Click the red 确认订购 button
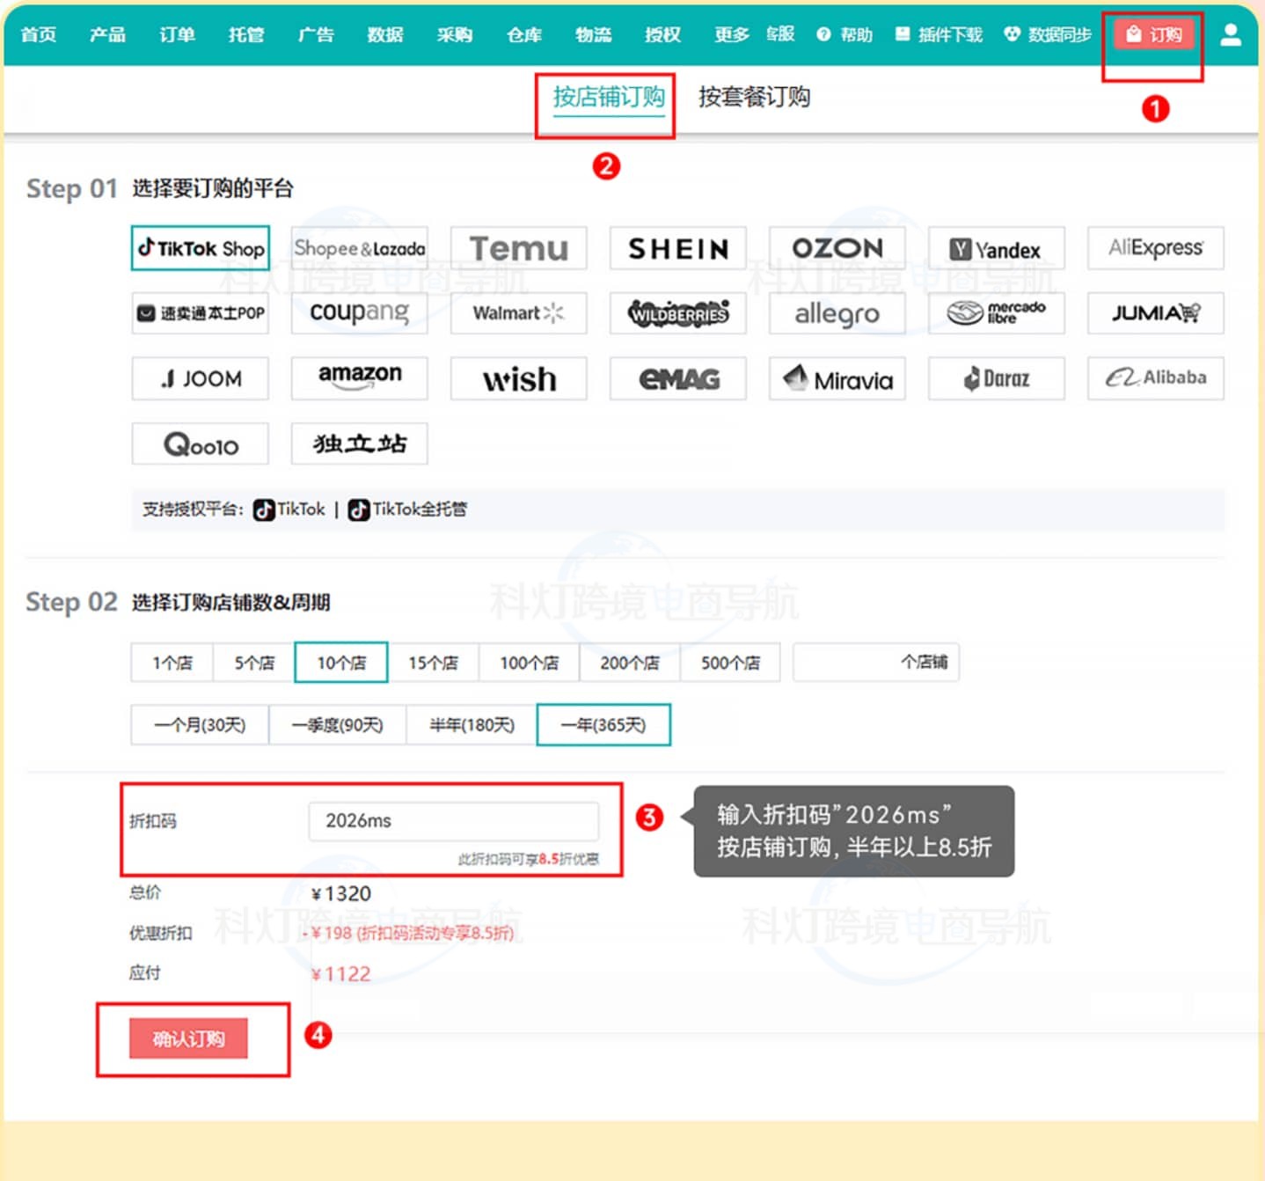 [x=188, y=1038]
